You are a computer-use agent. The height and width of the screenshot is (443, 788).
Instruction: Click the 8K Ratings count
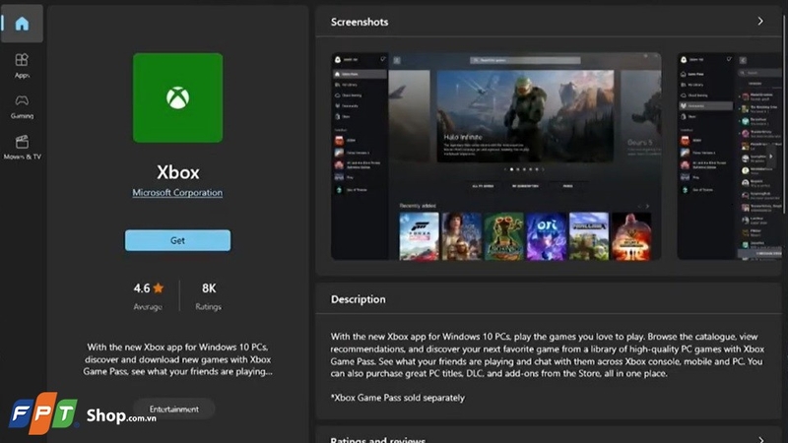point(209,295)
